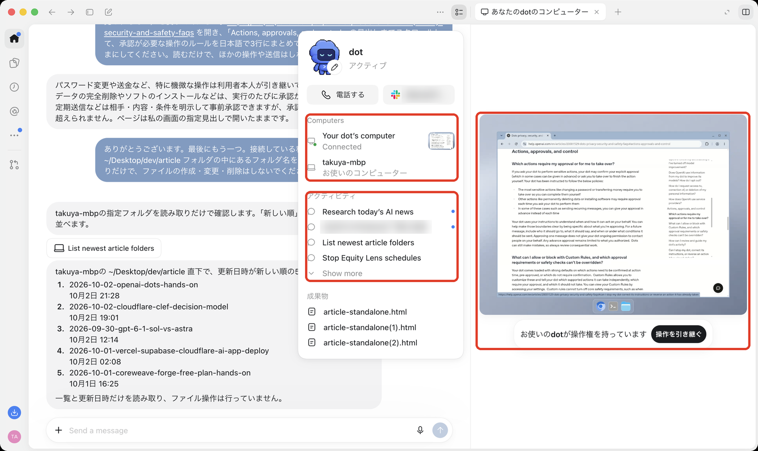Click the Chrome icon in remote dock

tap(601, 306)
